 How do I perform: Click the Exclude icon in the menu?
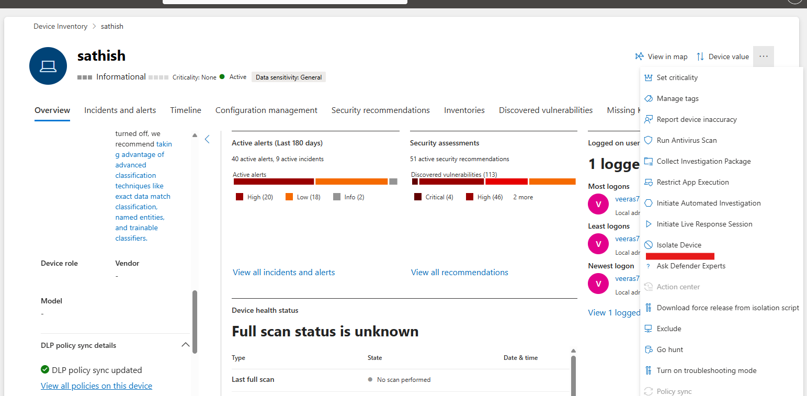coord(649,329)
